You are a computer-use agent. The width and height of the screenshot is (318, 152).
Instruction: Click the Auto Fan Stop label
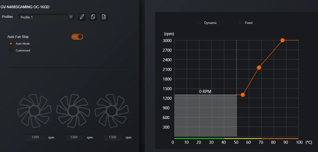point(18,37)
